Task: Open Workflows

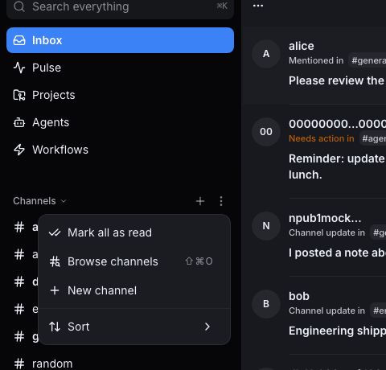Action: (120, 150)
